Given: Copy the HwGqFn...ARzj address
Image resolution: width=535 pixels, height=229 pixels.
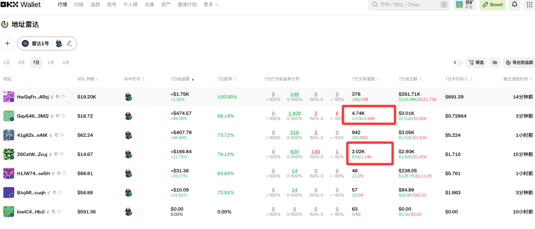Looking at the screenshot, I should (x=58, y=97).
